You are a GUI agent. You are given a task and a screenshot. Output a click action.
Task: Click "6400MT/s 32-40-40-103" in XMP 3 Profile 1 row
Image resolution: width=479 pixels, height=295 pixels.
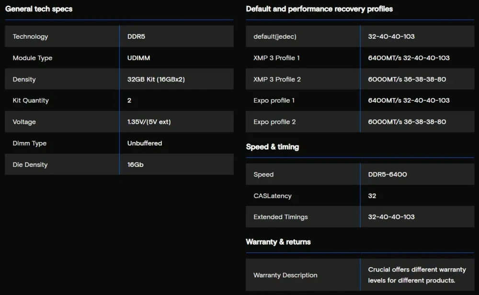(409, 58)
